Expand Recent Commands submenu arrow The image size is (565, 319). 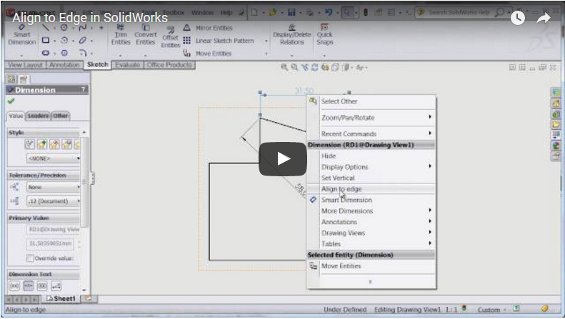coord(430,133)
